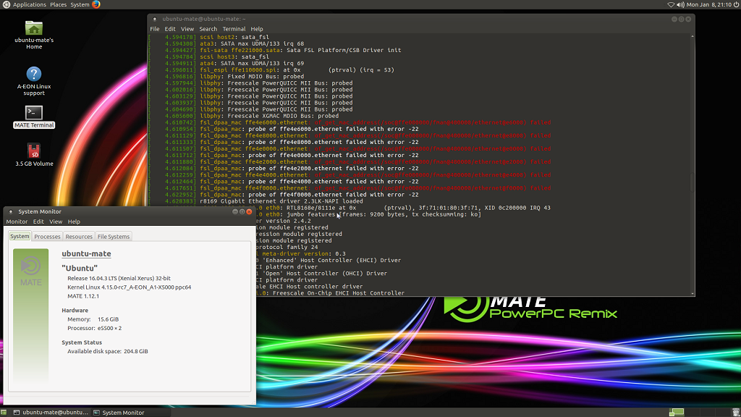
Task: Select the A-EON Linux support icon
Action: click(x=34, y=81)
